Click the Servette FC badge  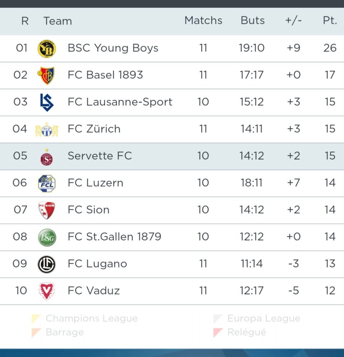coord(47,157)
